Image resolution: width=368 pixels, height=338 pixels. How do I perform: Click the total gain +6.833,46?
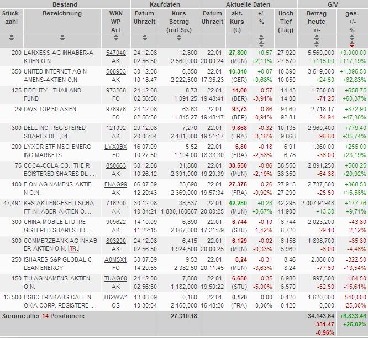353,316
